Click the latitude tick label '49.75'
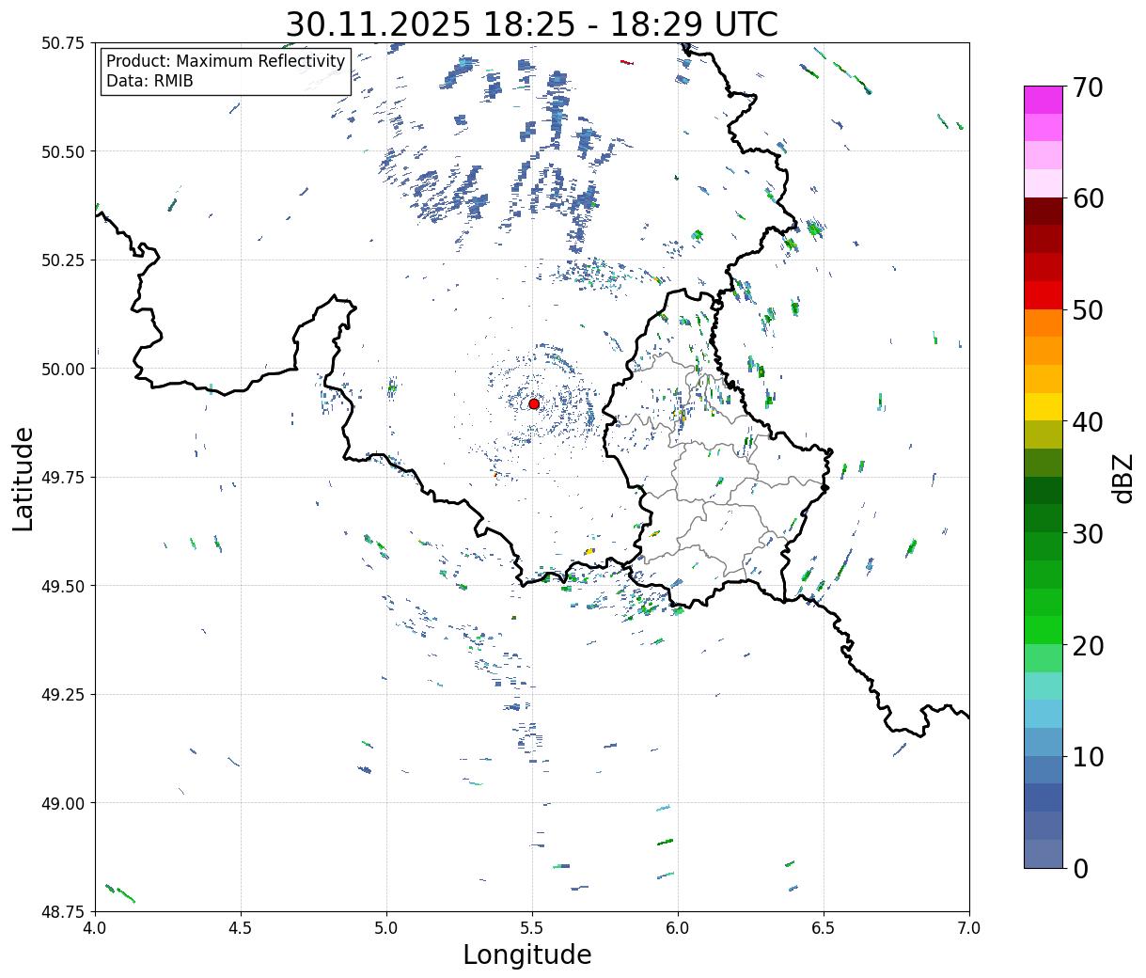The image size is (1146, 978). tap(63, 478)
